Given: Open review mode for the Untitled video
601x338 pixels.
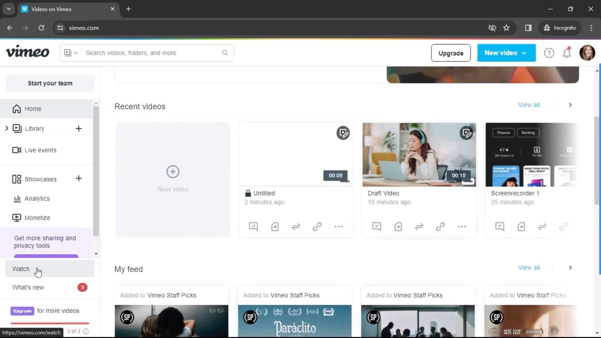Looking at the screenshot, I should pyautogui.click(x=253, y=226).
